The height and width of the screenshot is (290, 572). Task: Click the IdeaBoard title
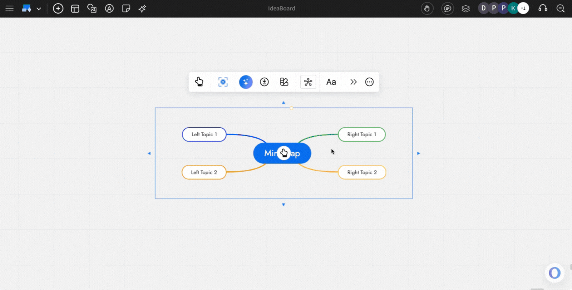(x=282, y=8)
